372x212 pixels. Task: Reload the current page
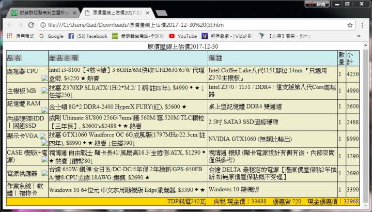tap(31, 25)
